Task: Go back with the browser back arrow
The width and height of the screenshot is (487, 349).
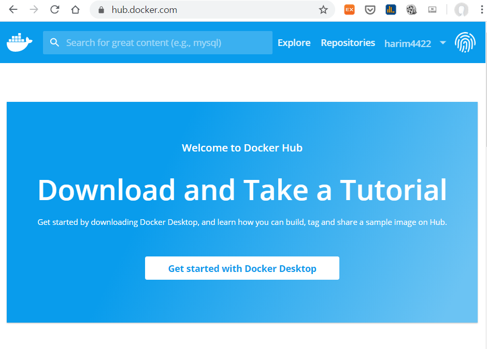Action: [x=13, y=10]
